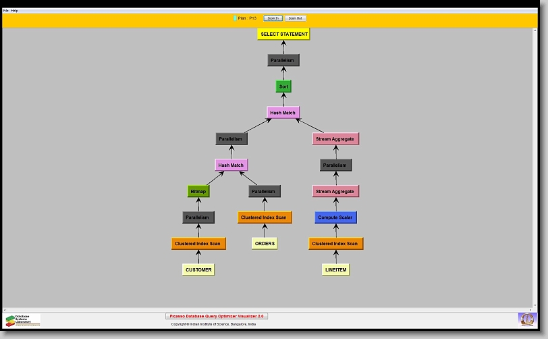Click the green Sort node

pos(283,86)
